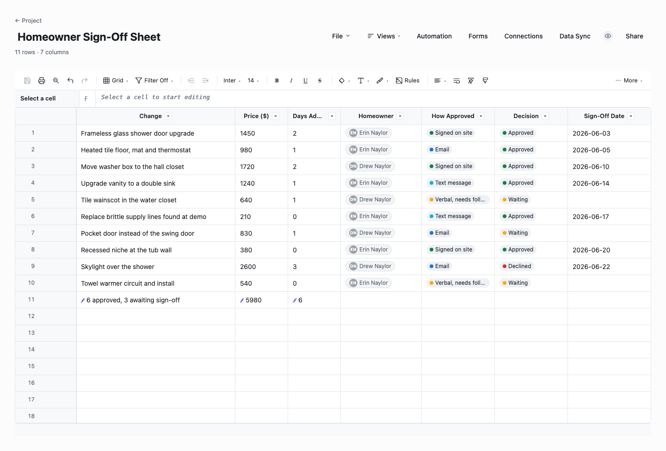Click the title 'Homeowner Sign-Off Sheet'
This screenshot has width=666, height=451.
pos(89,37)
